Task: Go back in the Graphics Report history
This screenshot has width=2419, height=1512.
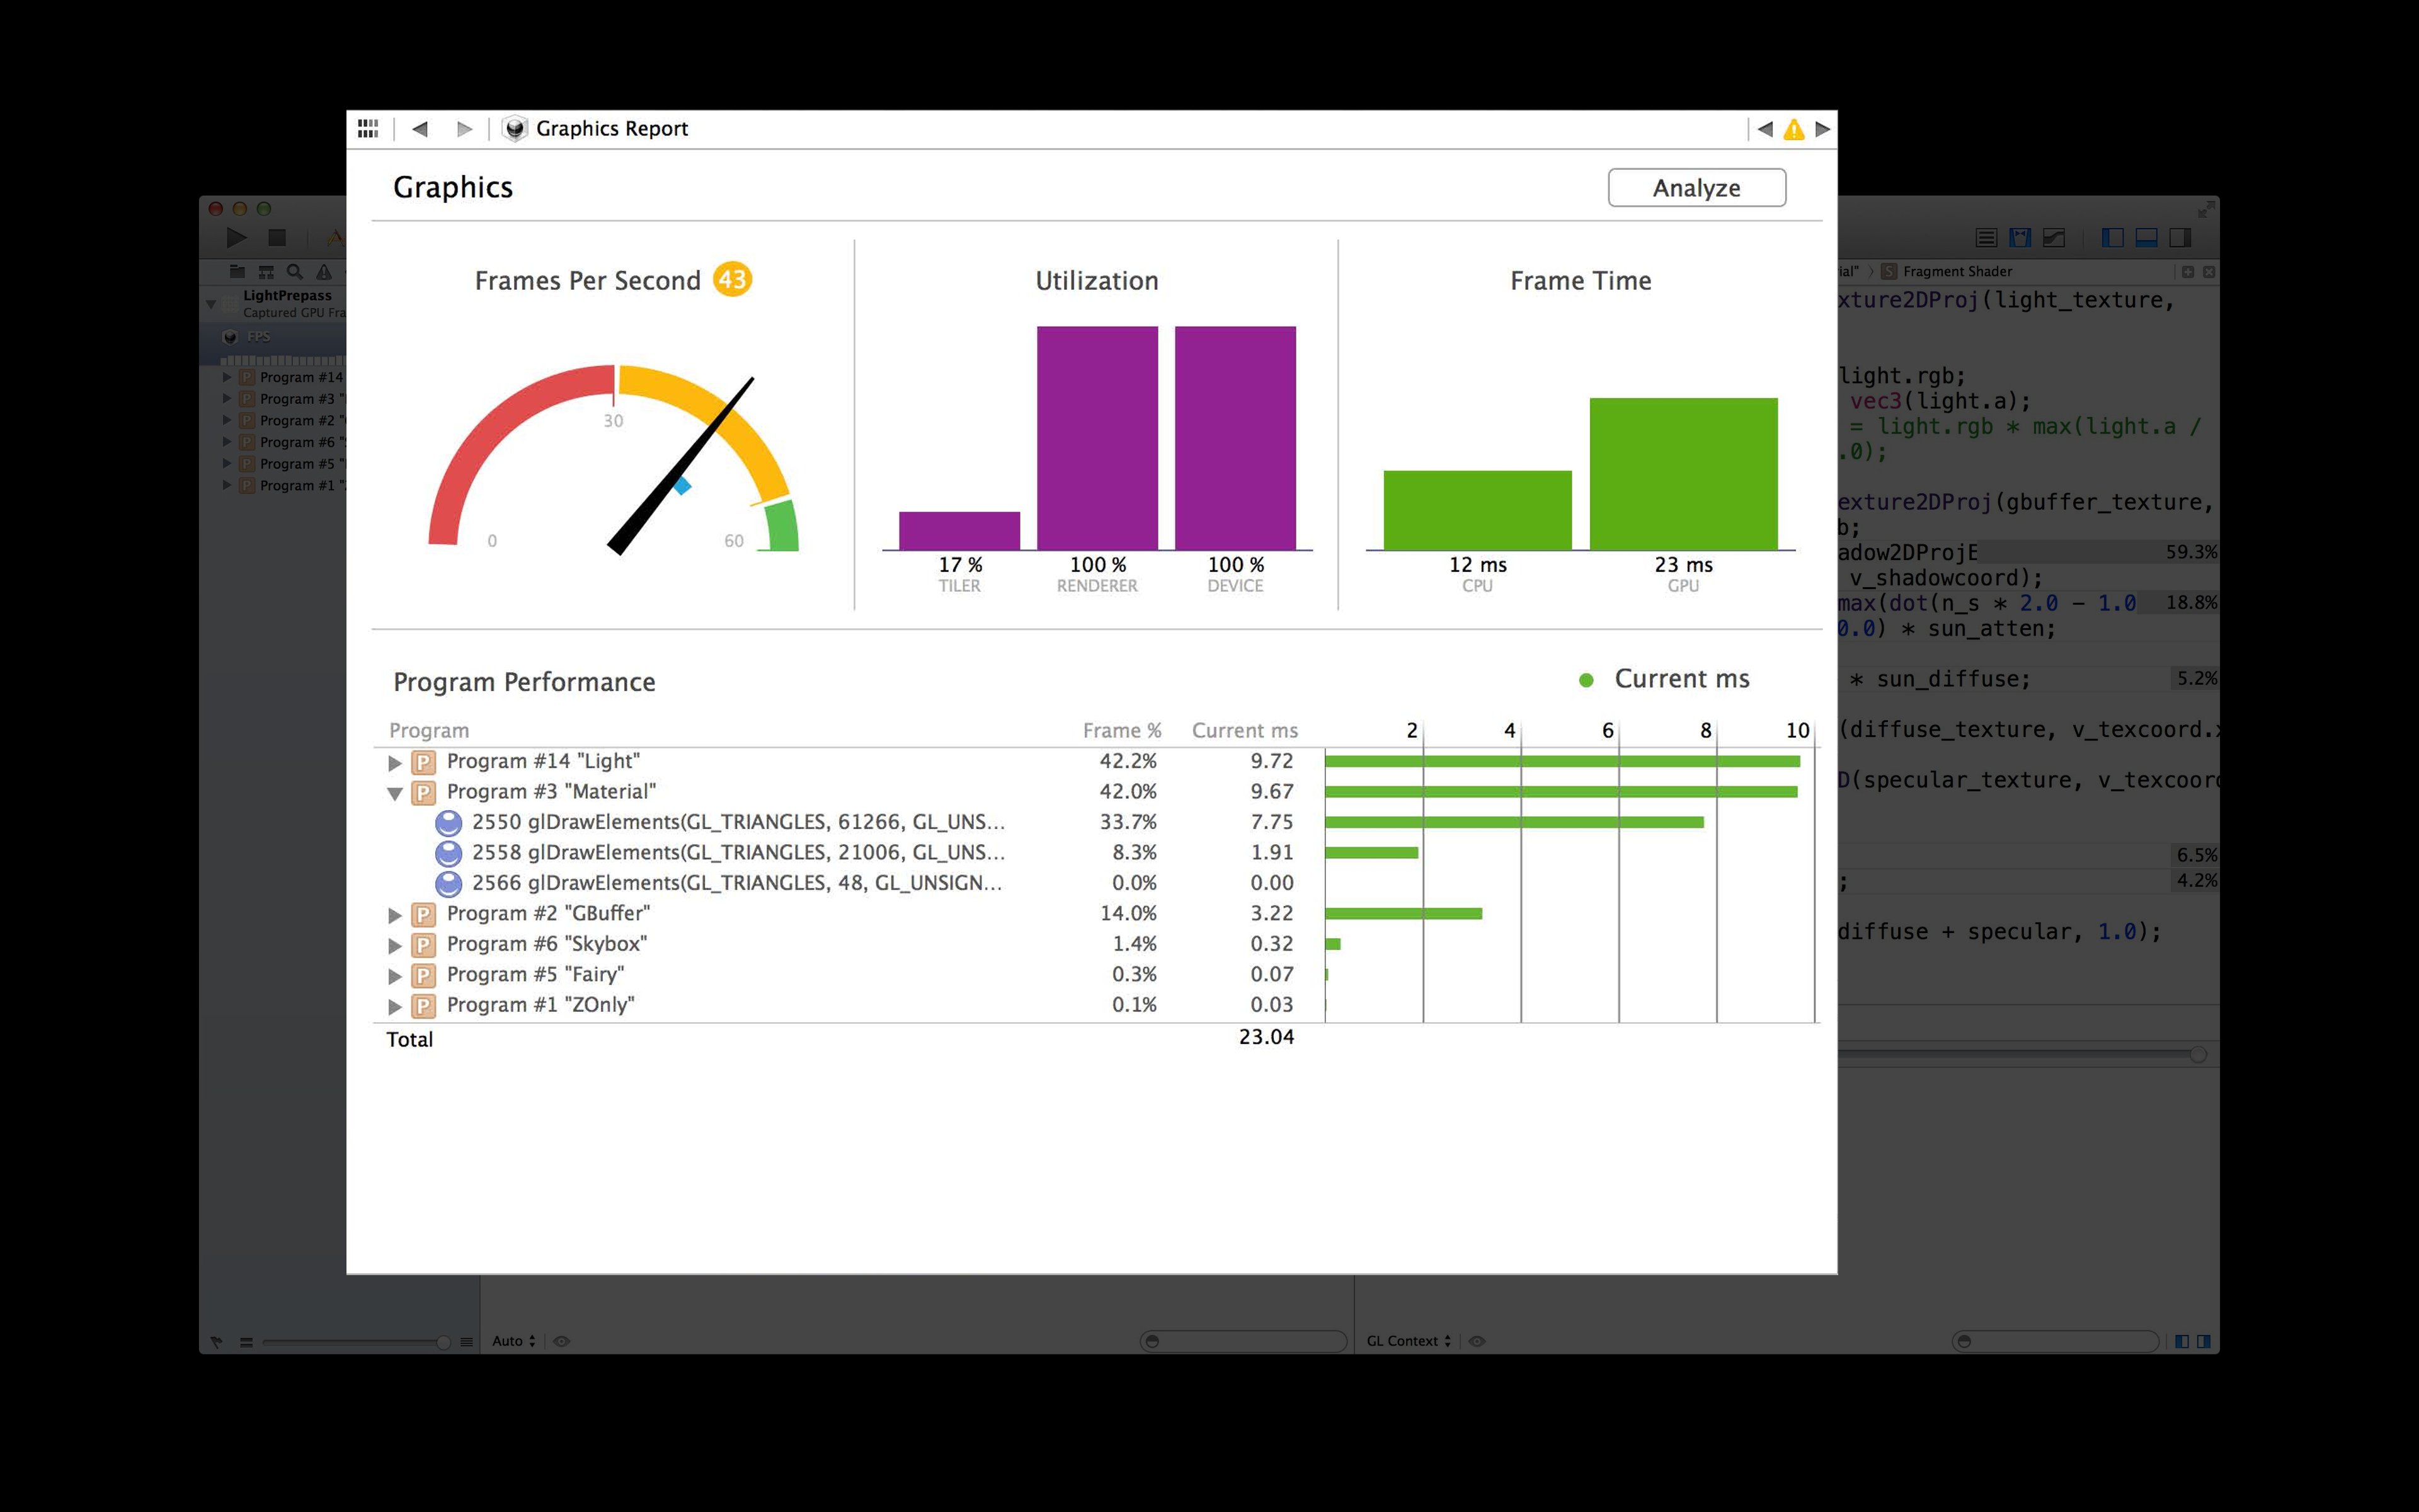Action: tap(420, 129)
